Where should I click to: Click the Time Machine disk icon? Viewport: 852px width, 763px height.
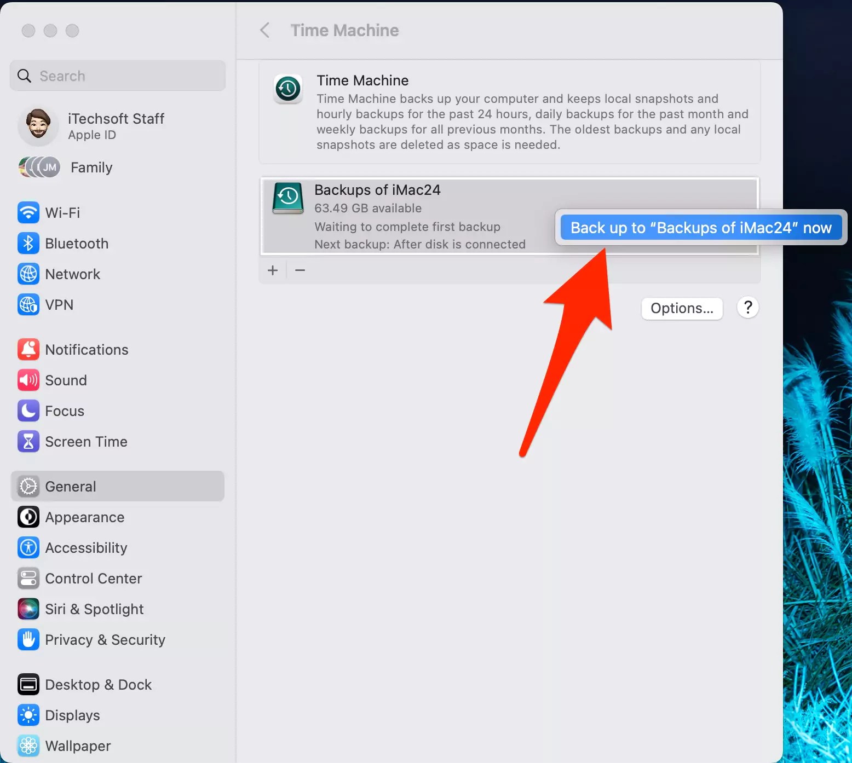[x=287, y=198]
